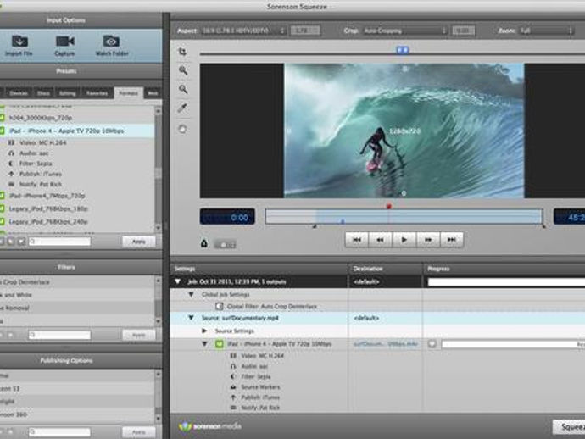Click the Filter half-moon icon in Presets panel
Screen dimensions: 585x439
[12, 164]
